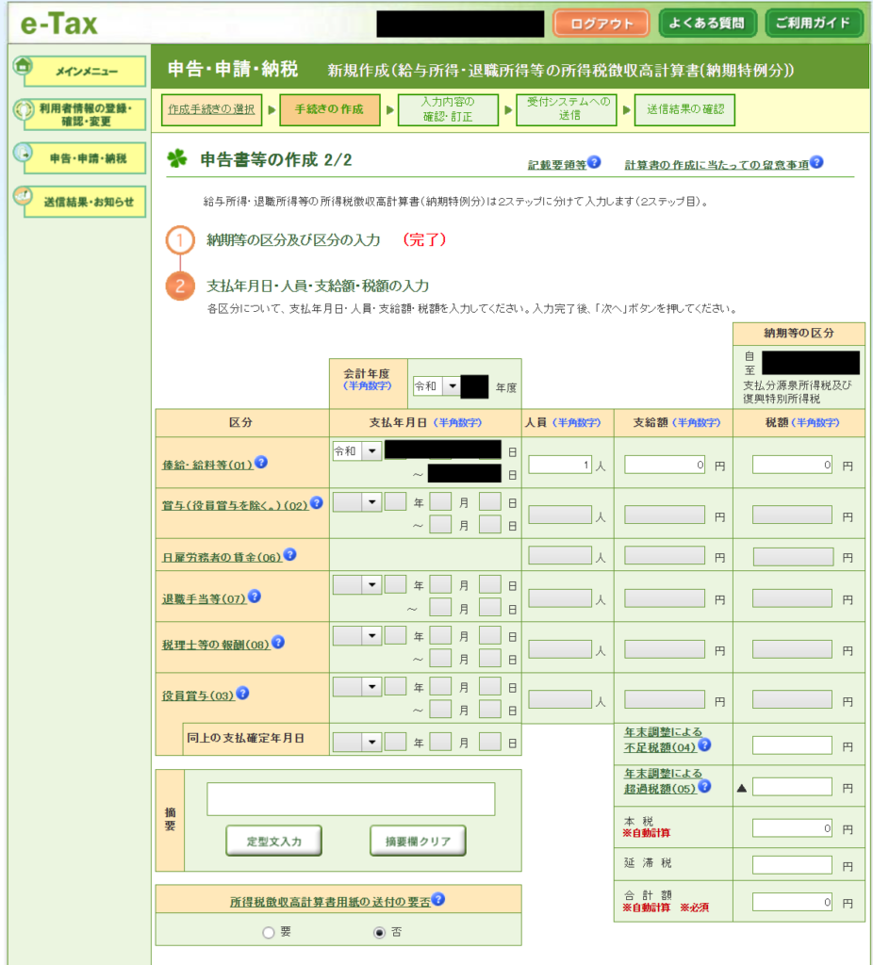Click the ログアウト button
873x965 pixels.
point(601,24)
